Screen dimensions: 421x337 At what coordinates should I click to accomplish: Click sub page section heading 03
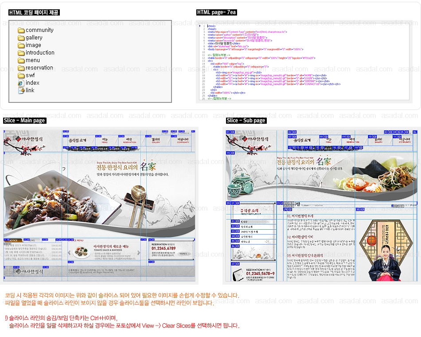[x=304, y=255]
